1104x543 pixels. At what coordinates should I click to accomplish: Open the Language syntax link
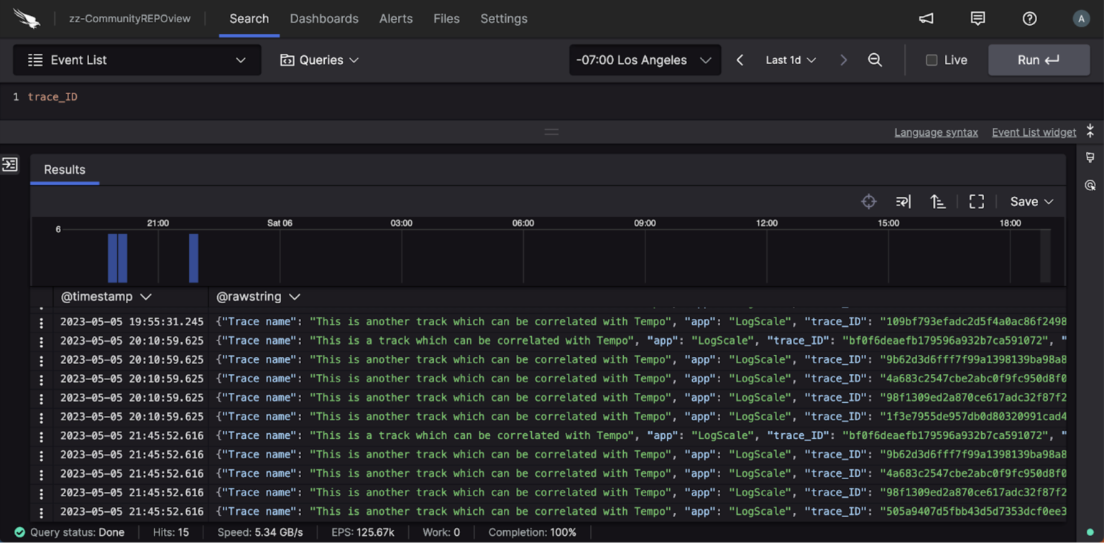click(936, 132)
